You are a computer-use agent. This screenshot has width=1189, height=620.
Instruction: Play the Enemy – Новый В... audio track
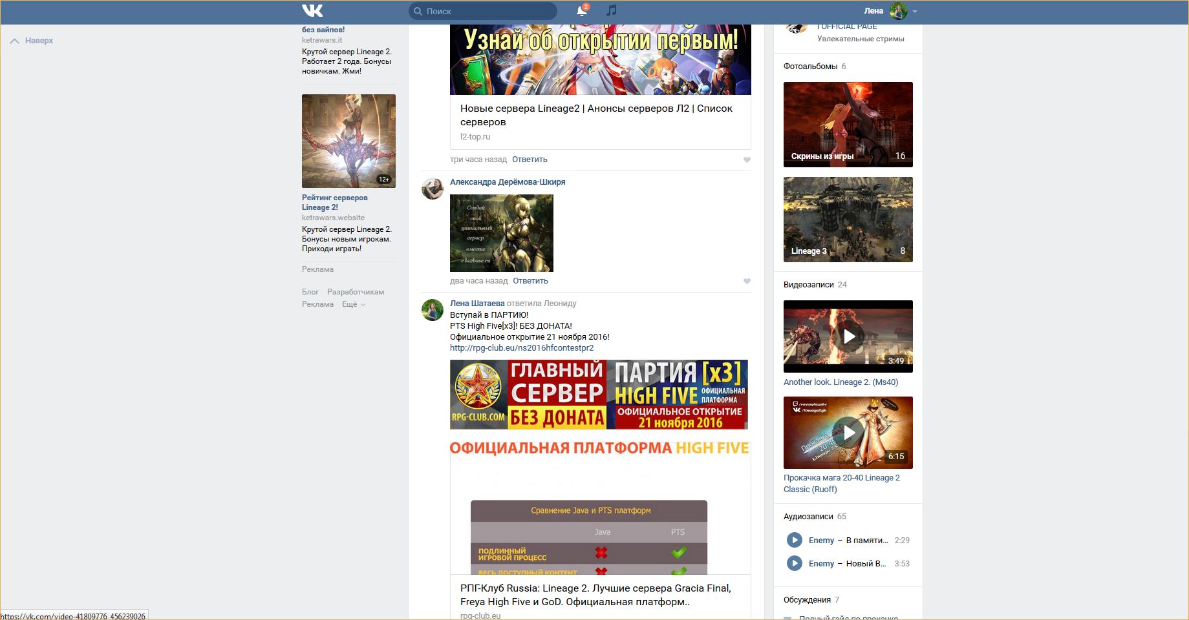coord(794,563)
